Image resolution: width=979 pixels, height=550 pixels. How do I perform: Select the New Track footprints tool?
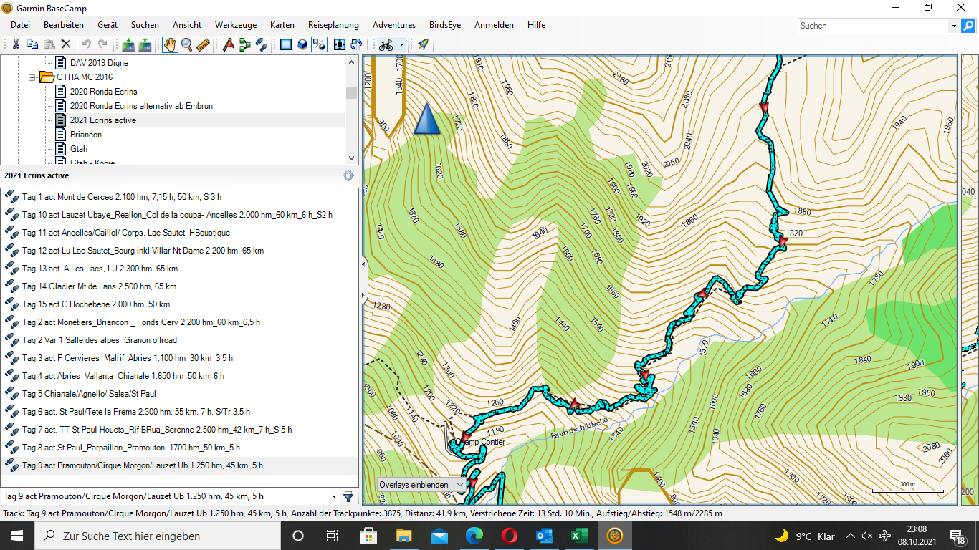(x=261, y=44)
